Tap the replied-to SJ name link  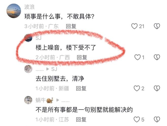54,69
